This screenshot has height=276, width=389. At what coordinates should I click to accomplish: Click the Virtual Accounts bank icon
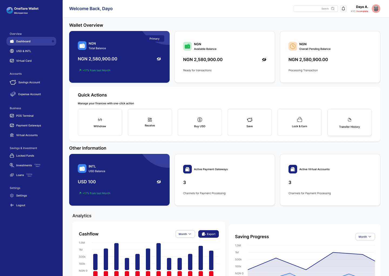point(12,135)
